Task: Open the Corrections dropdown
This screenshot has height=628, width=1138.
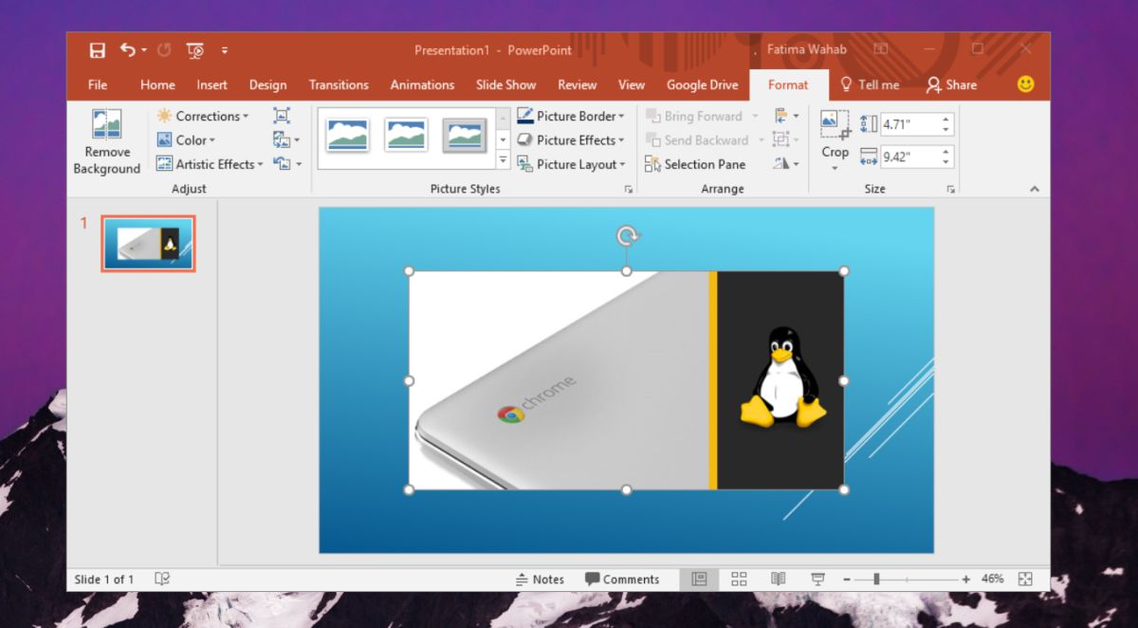Action: coord(202,116)
